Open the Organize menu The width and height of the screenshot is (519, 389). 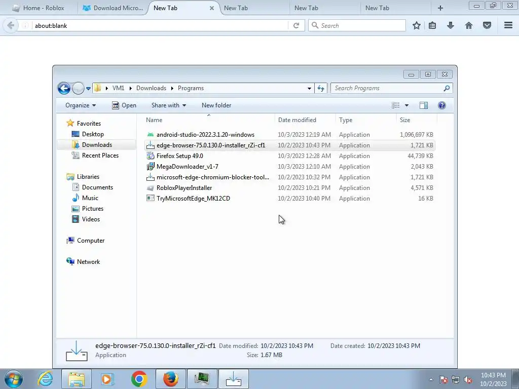click(x=81, y=105)
